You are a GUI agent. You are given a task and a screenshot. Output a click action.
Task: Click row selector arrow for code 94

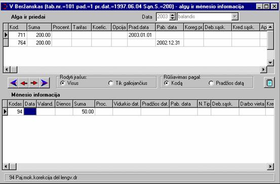pos(5,112)
